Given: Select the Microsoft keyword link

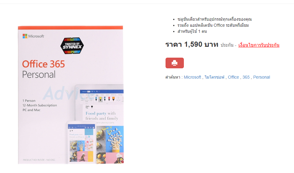Looking at the screenshot, I should 192,77.
